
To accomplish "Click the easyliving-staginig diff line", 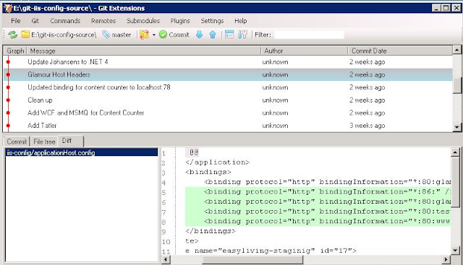I will click(x=271, y=251).
